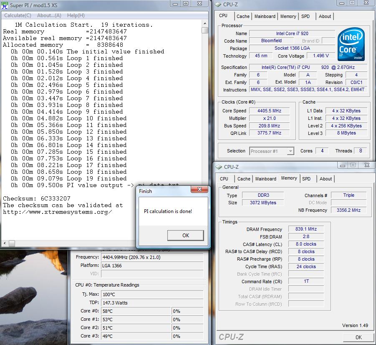Click the Threads count 8 field
This screenshot has height=345, width=376.
(361, 151)
